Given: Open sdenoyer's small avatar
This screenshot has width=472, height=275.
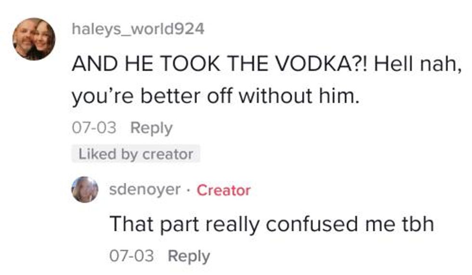Looking at the screenshot, I should (85, 189).
